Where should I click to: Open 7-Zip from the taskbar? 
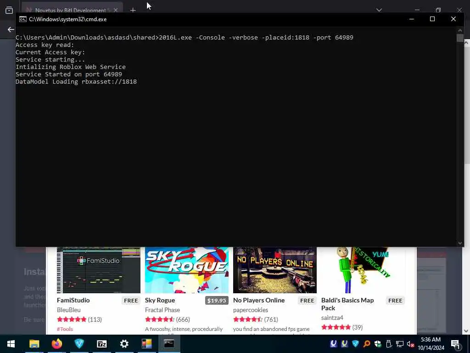[x=101, y=344]
